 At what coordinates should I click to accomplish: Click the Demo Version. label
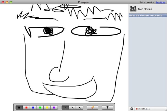(x=147, y=2)
